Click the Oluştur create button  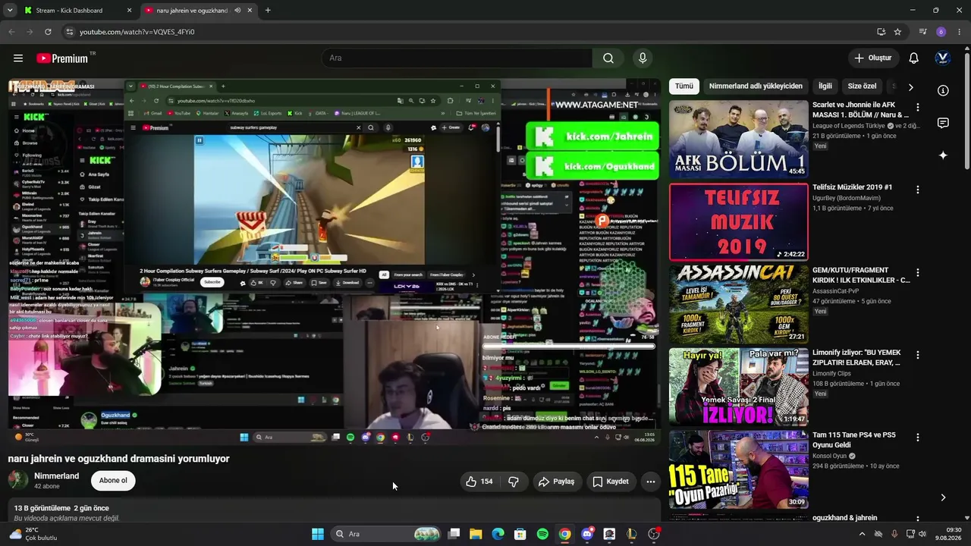[x=872, y=58]
